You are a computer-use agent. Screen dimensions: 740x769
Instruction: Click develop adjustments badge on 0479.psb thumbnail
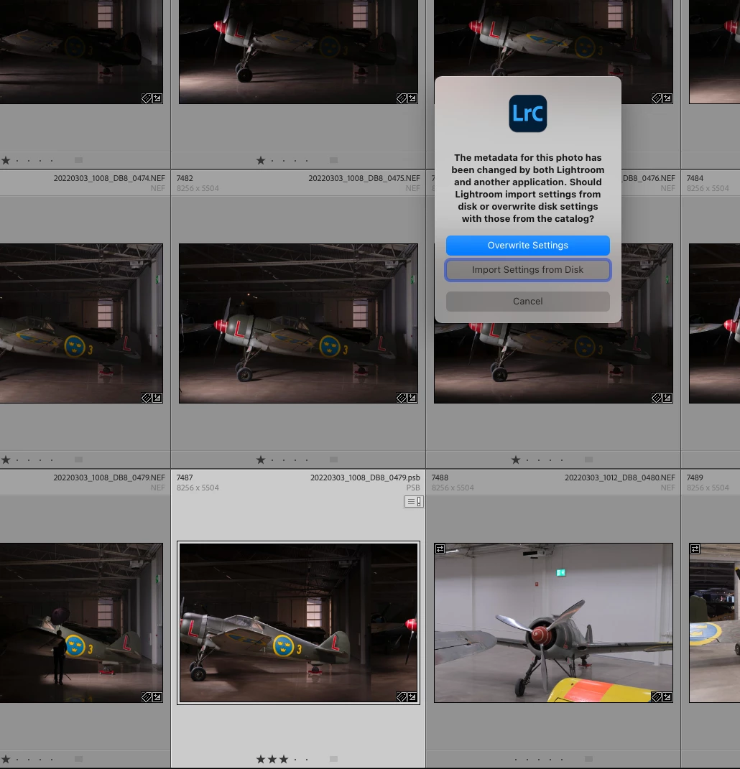click(412, 697)
